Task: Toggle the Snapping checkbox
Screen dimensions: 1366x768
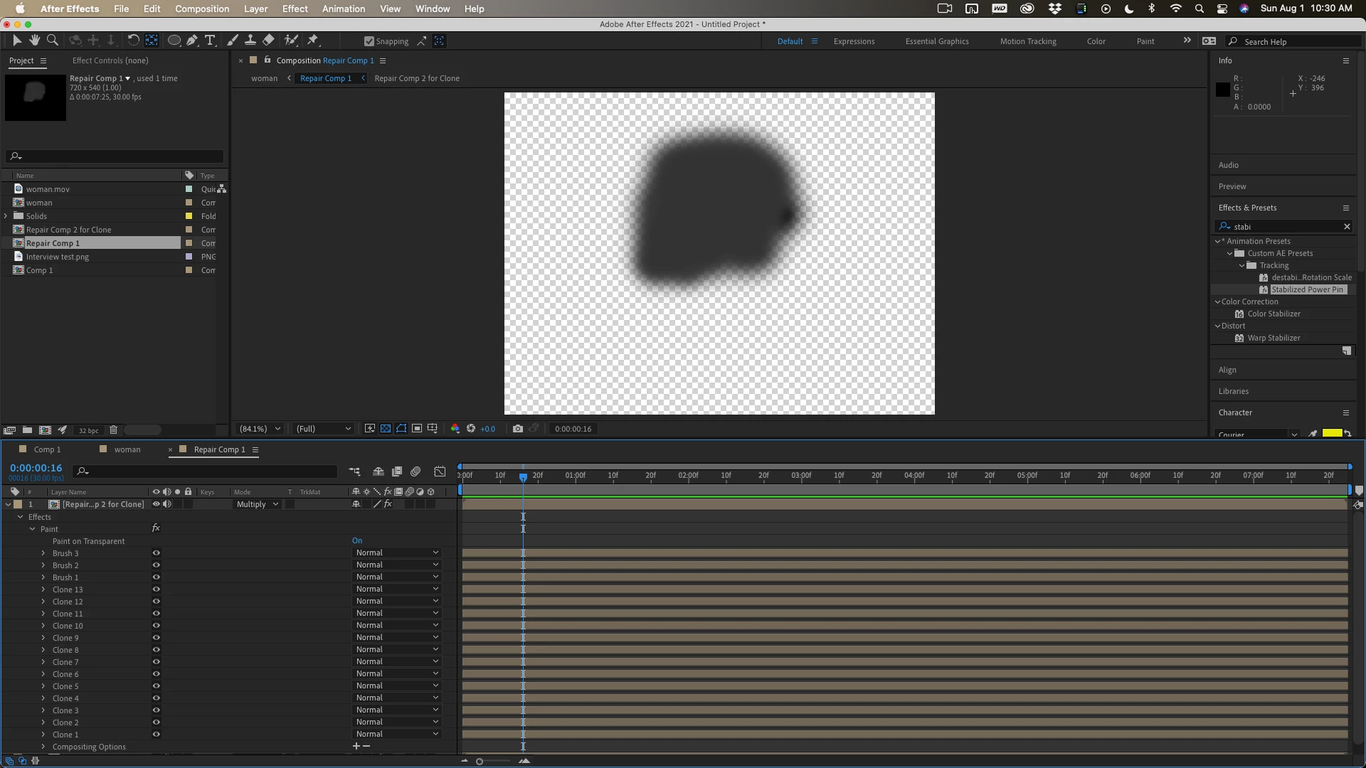Action: 369,41
